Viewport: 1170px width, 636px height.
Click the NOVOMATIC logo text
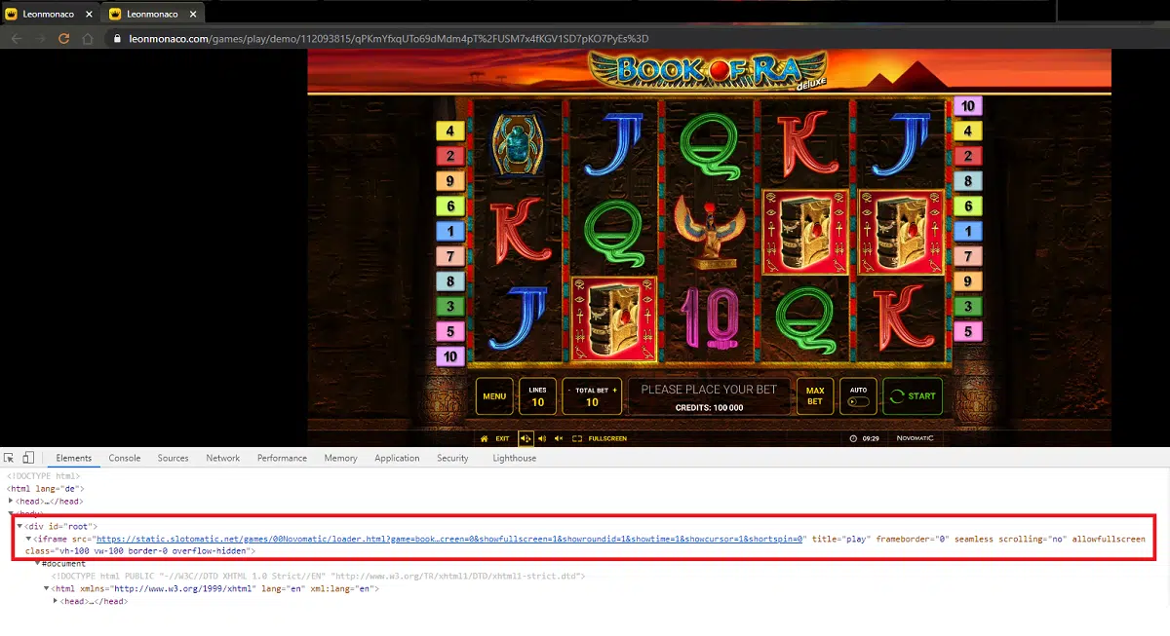916,438
